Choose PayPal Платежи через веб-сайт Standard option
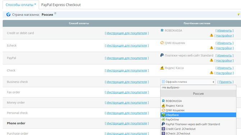The image size is (241, 135). 198,124
